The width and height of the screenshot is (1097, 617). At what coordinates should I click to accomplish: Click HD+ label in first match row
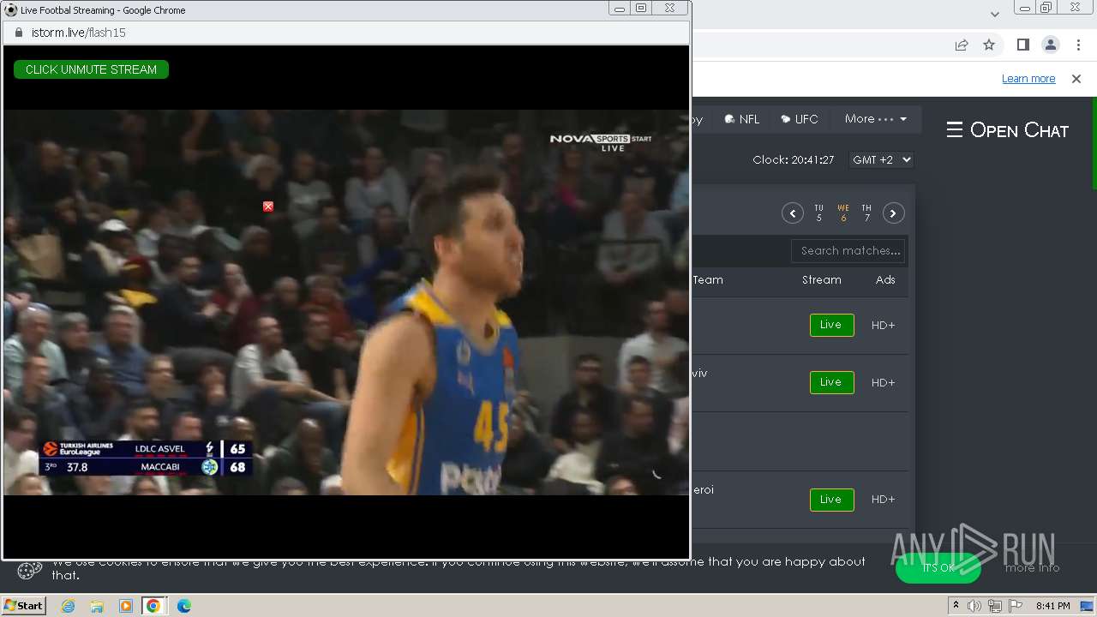point(883,326)
